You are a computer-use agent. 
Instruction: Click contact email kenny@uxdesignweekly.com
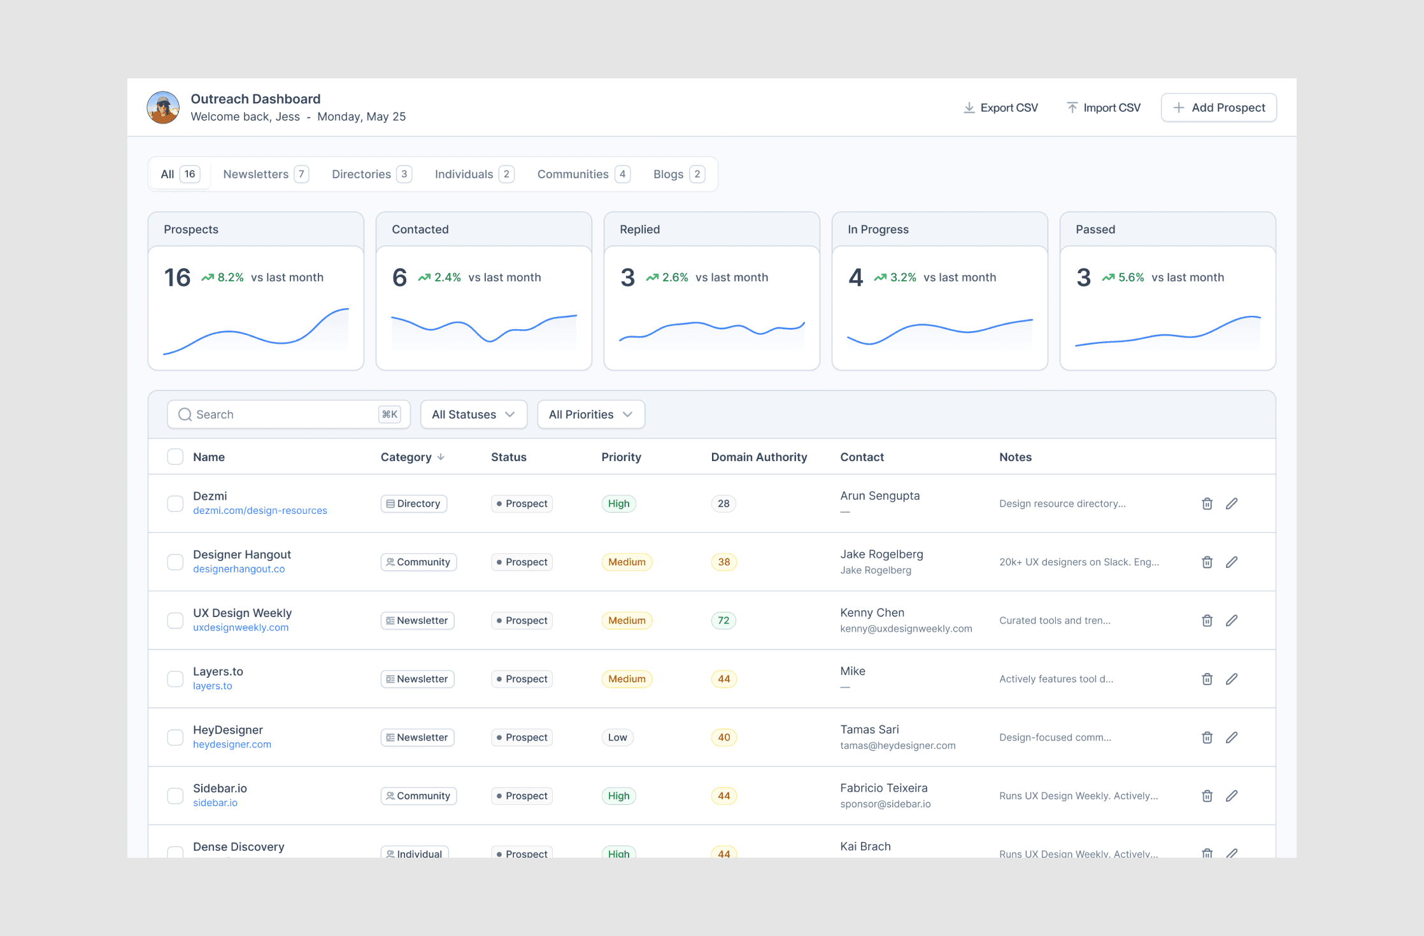coord(906,628)
